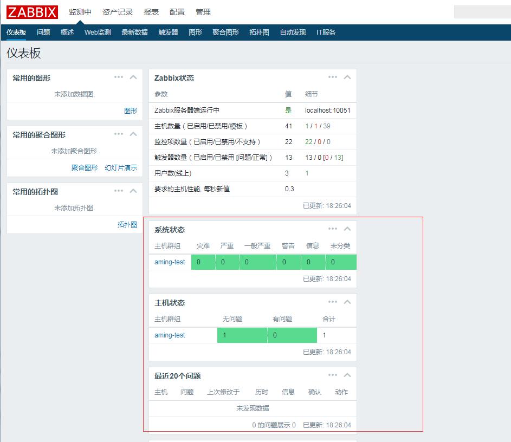Open options menu of 常用的聚合图形 widget
511x442 pixels.
pyautogui.click(x=119, y=134)
